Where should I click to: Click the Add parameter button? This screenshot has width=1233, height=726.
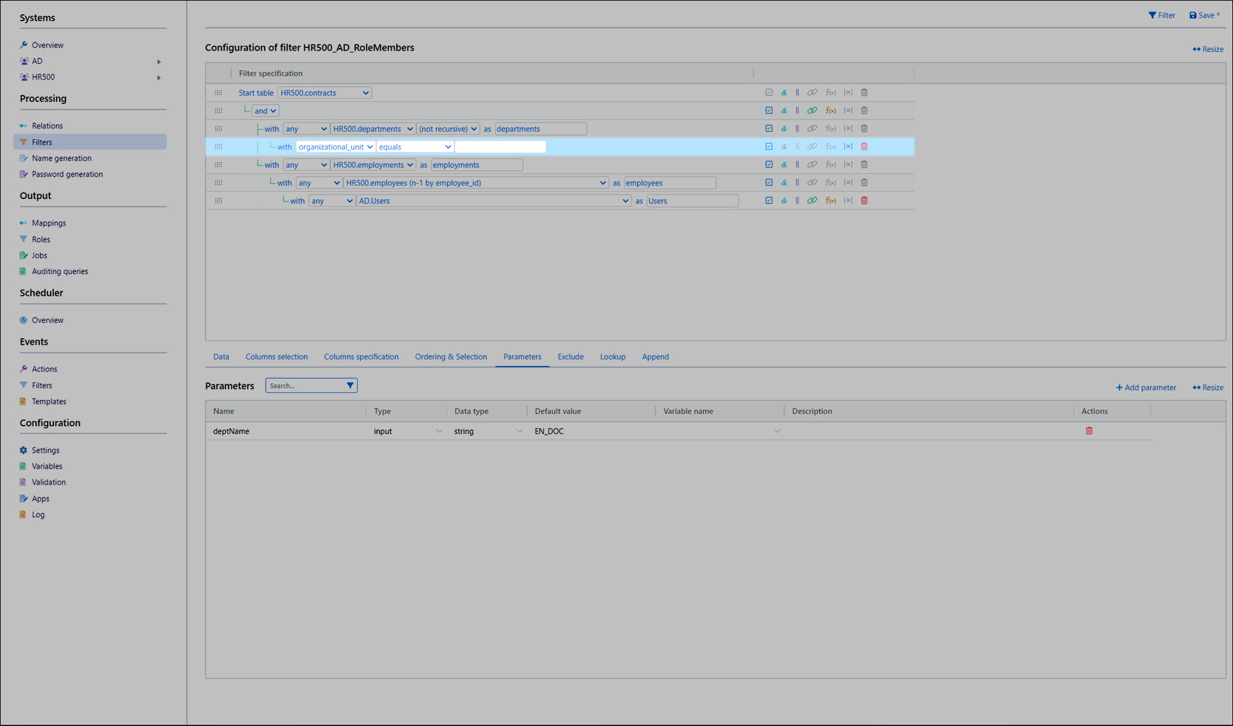click(1146, 388)
